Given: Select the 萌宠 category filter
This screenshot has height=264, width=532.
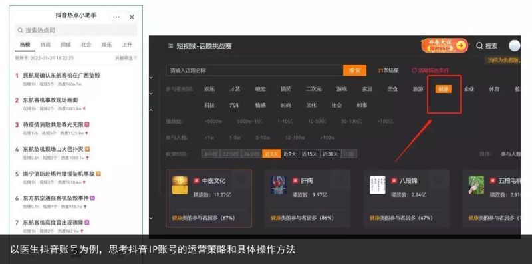Looking at the screenshot, I should click(260, 89).
